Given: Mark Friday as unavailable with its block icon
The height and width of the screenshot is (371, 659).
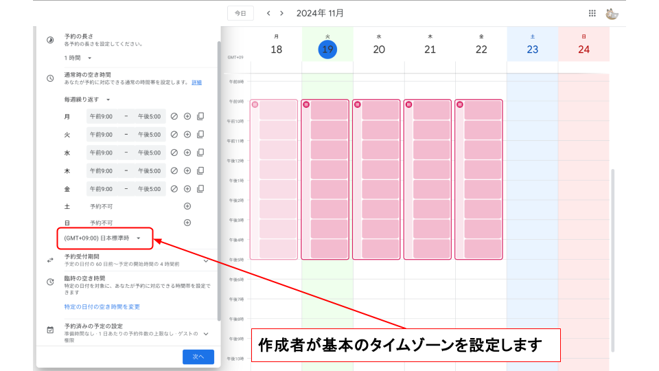Looking at the screenshot, I should point(174,188).
